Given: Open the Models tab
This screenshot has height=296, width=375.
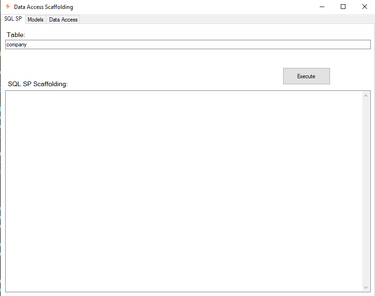Looking at the screenshot, I should (36, 20).
